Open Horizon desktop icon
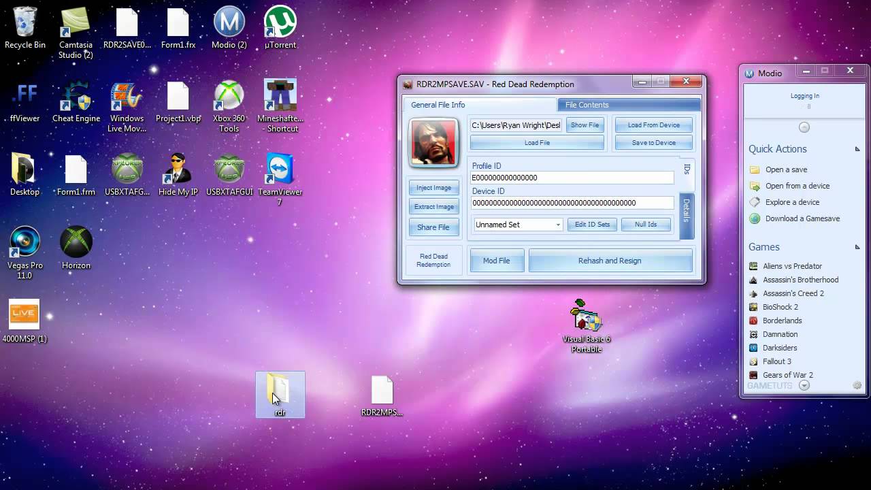This screenshot has width=871, height=490. point(76,249)
